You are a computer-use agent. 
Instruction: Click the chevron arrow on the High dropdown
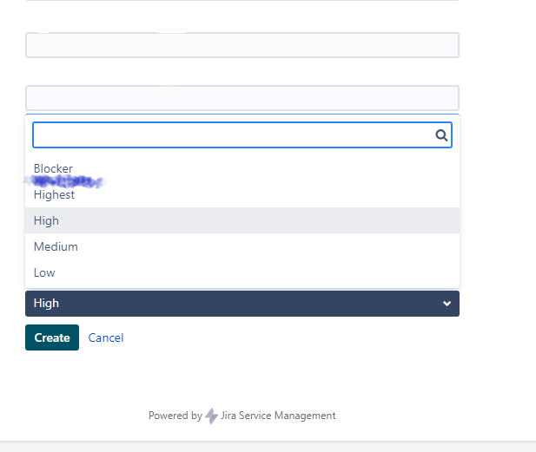pyautogui.click(x=447, y=304)
